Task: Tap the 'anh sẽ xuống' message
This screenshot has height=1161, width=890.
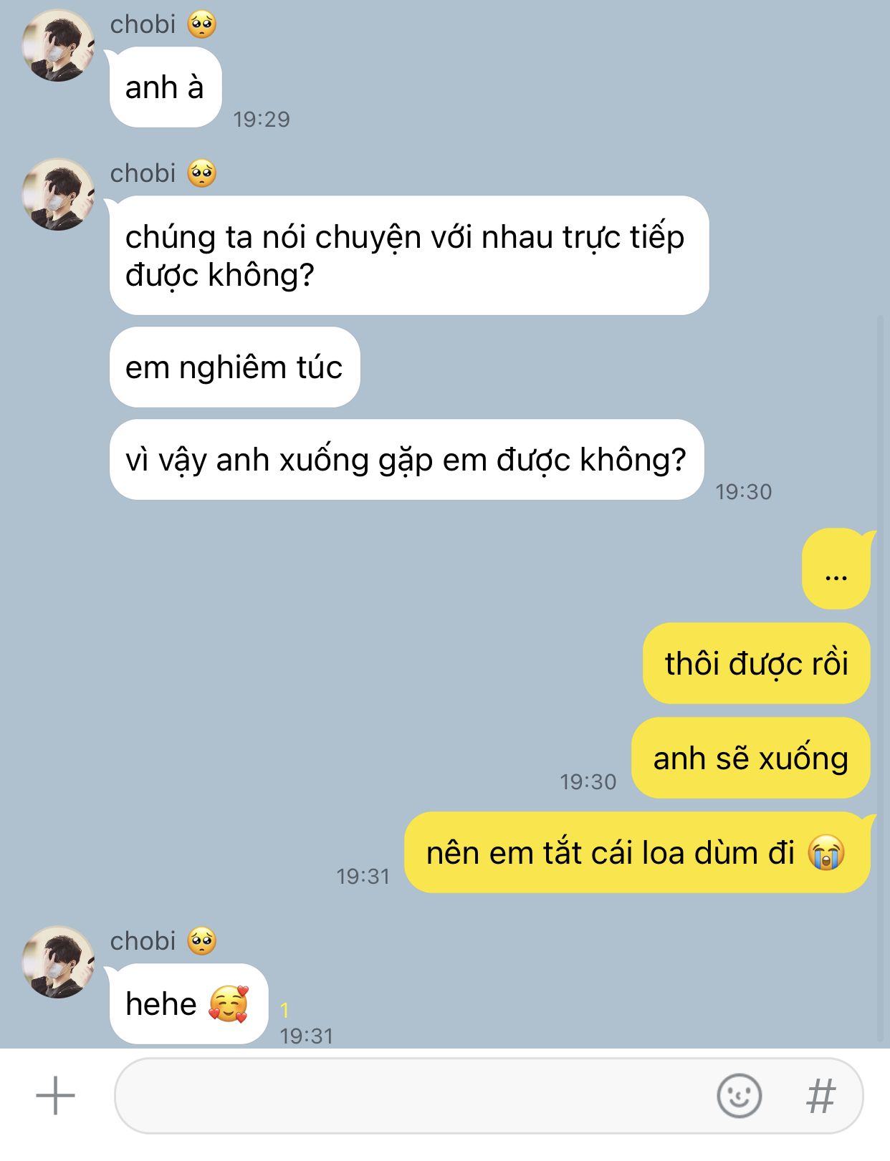Action: [751, 758]
